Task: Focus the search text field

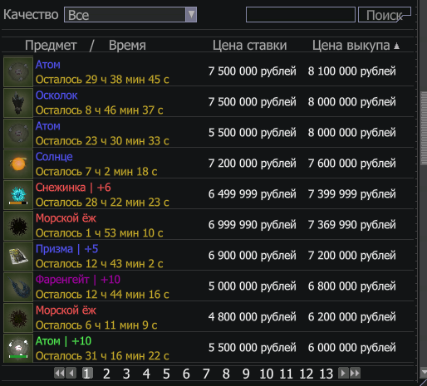Action: 301,15
